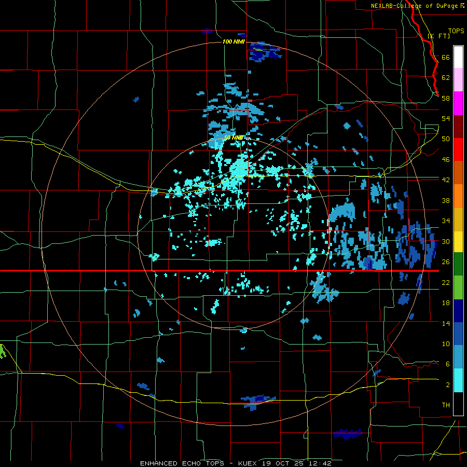Viewport: 467px width, 467px height.
Task: Click the 22 legend value
Action: pyautogui.click(x=446, y=282)
